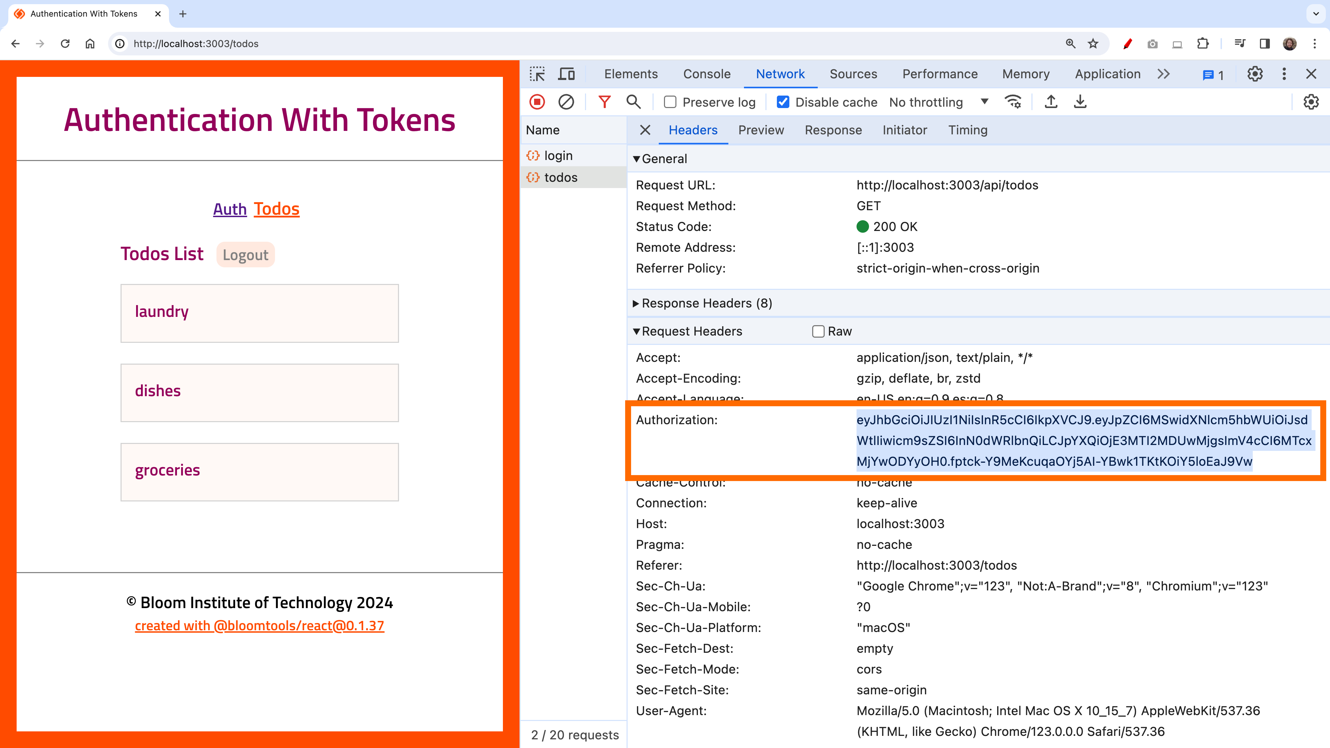
Task: Activate the inspect element tool
Action: click(538, 74)
